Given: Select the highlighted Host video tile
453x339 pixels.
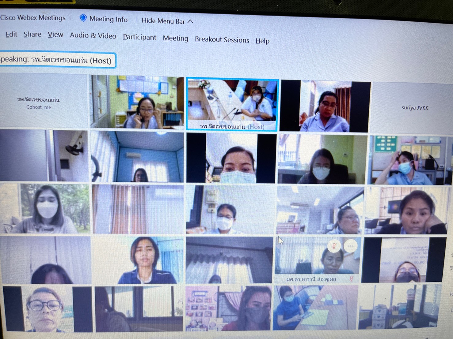Looking at the screenshot, I should pos(232,104).
